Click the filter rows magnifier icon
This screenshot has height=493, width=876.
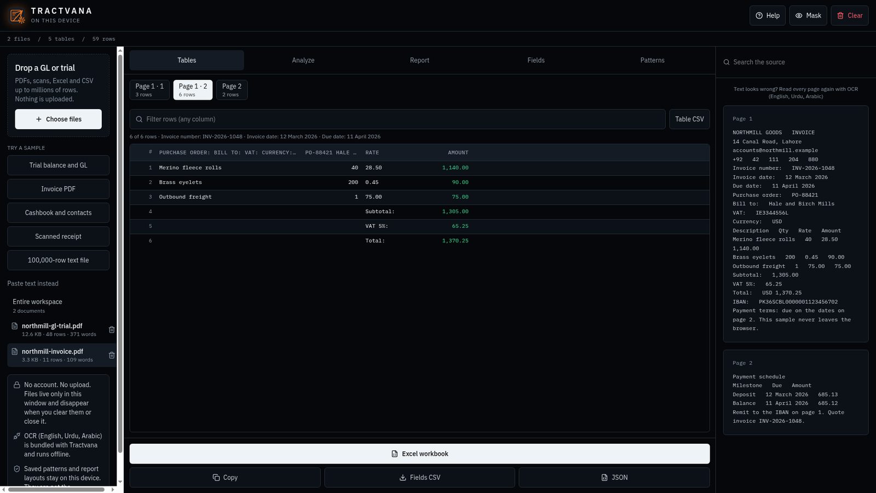point(139,119)
